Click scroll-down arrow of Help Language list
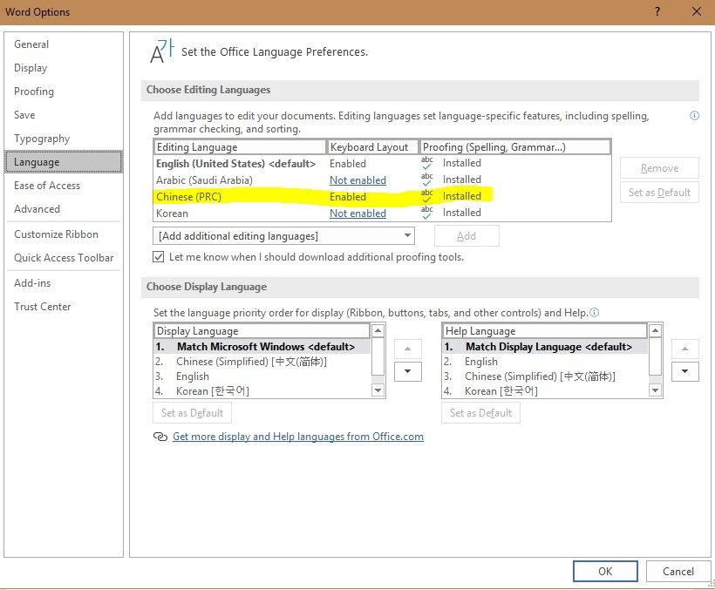715x590 pixels. 655,390
